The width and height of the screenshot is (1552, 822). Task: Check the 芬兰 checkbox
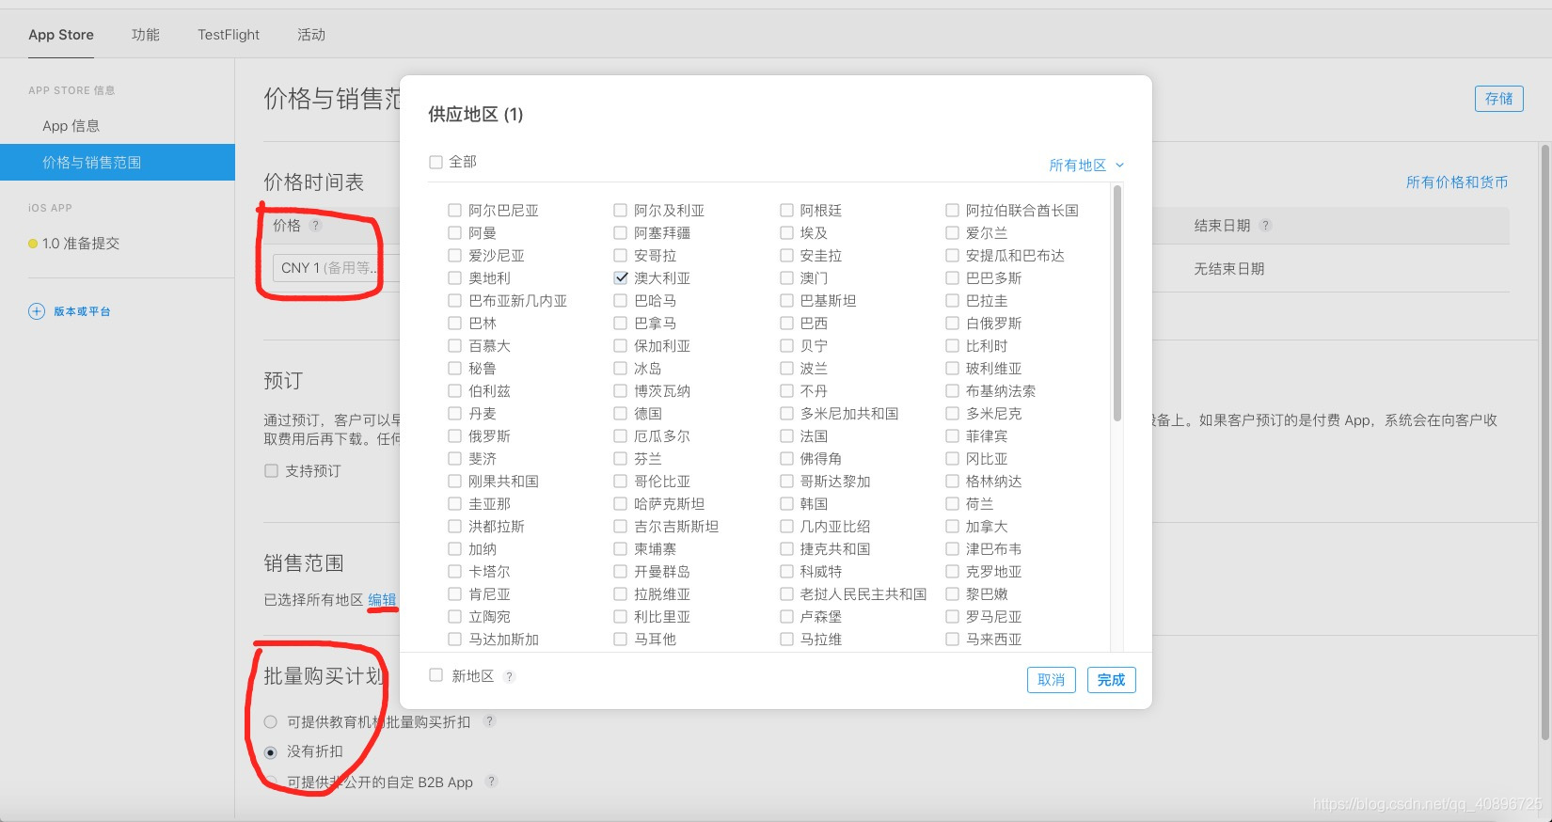tap(621, 458)
